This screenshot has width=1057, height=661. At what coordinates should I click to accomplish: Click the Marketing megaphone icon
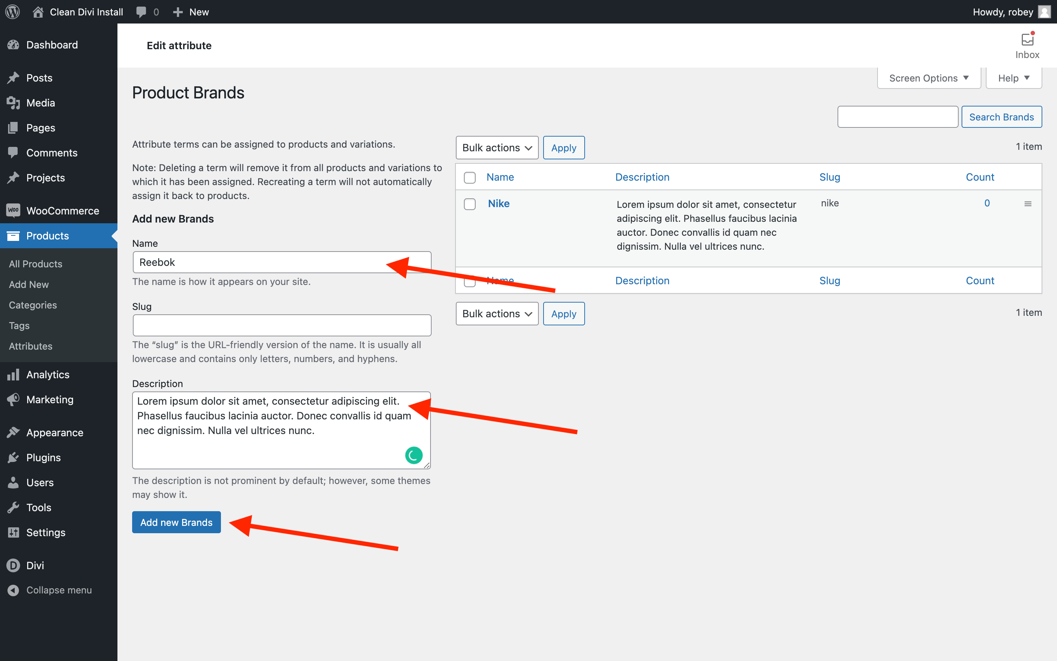(14, 400)
